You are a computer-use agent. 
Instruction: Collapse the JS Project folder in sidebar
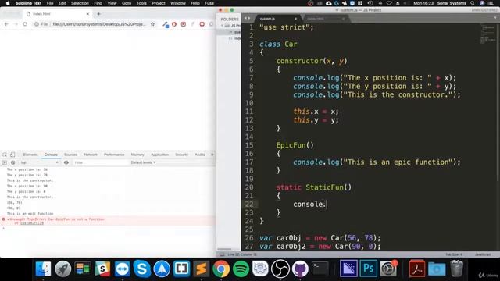click(222, 26)
